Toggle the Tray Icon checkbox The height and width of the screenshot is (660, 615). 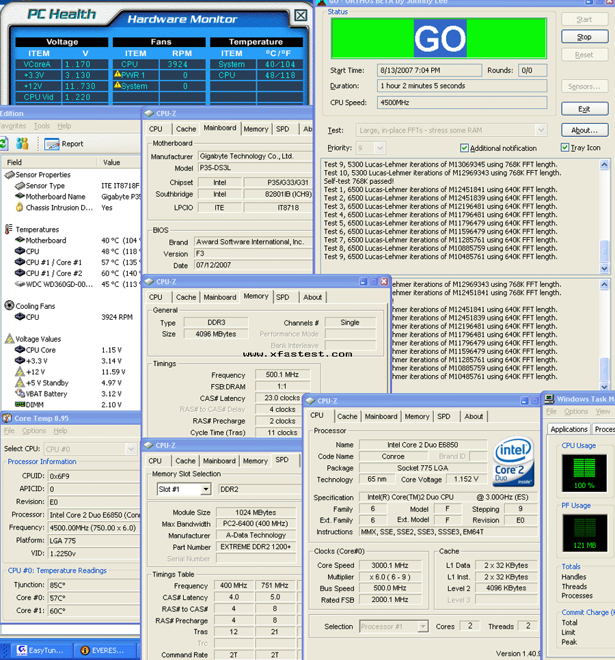(x=565, y=148)
